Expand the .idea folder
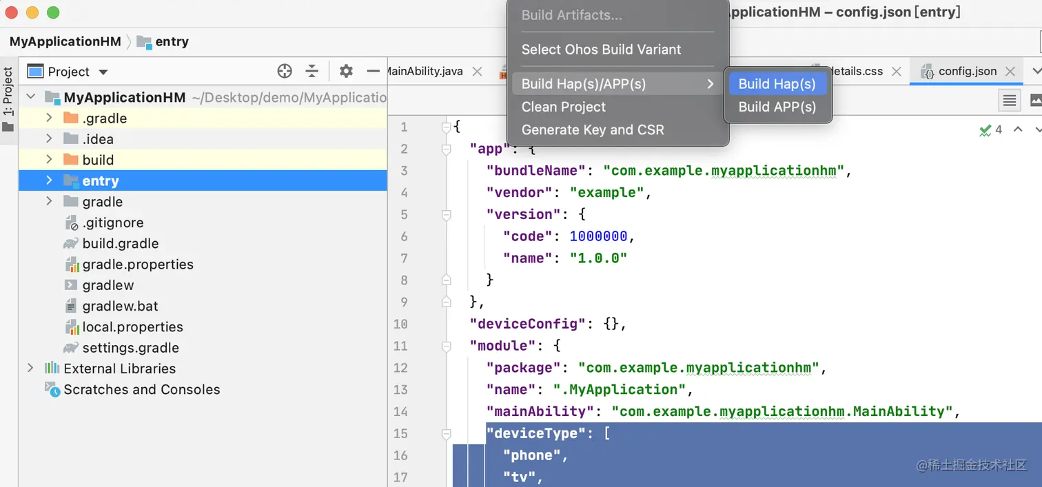1042x487 pixels. point(49,138)
